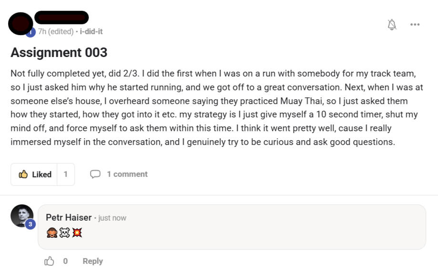The height and width of the screenshot is (272, 438).
Task: Click the speech bubble comment icon
Action: tap(95, 175)
